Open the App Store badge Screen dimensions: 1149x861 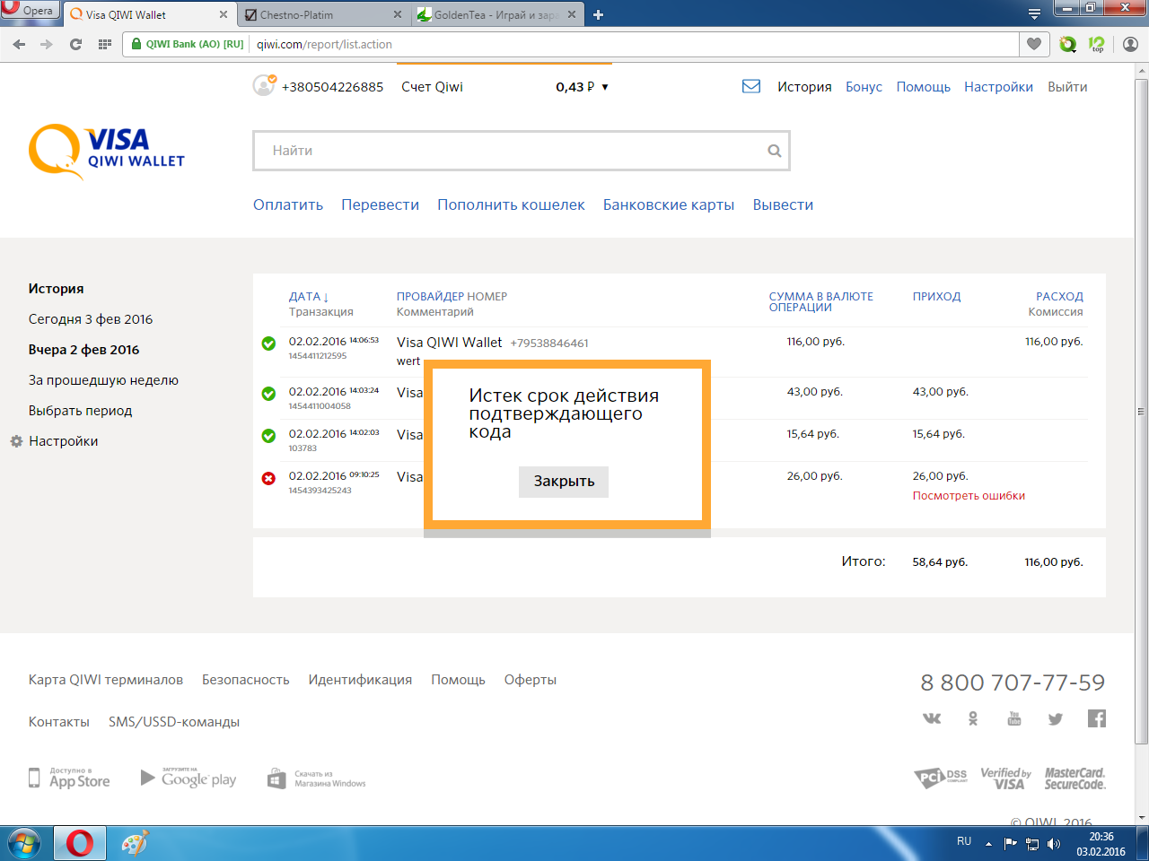(x=69, y=778)
